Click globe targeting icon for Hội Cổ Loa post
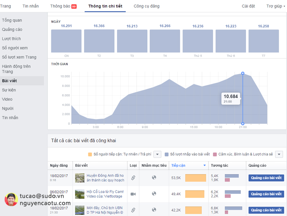 154,194
